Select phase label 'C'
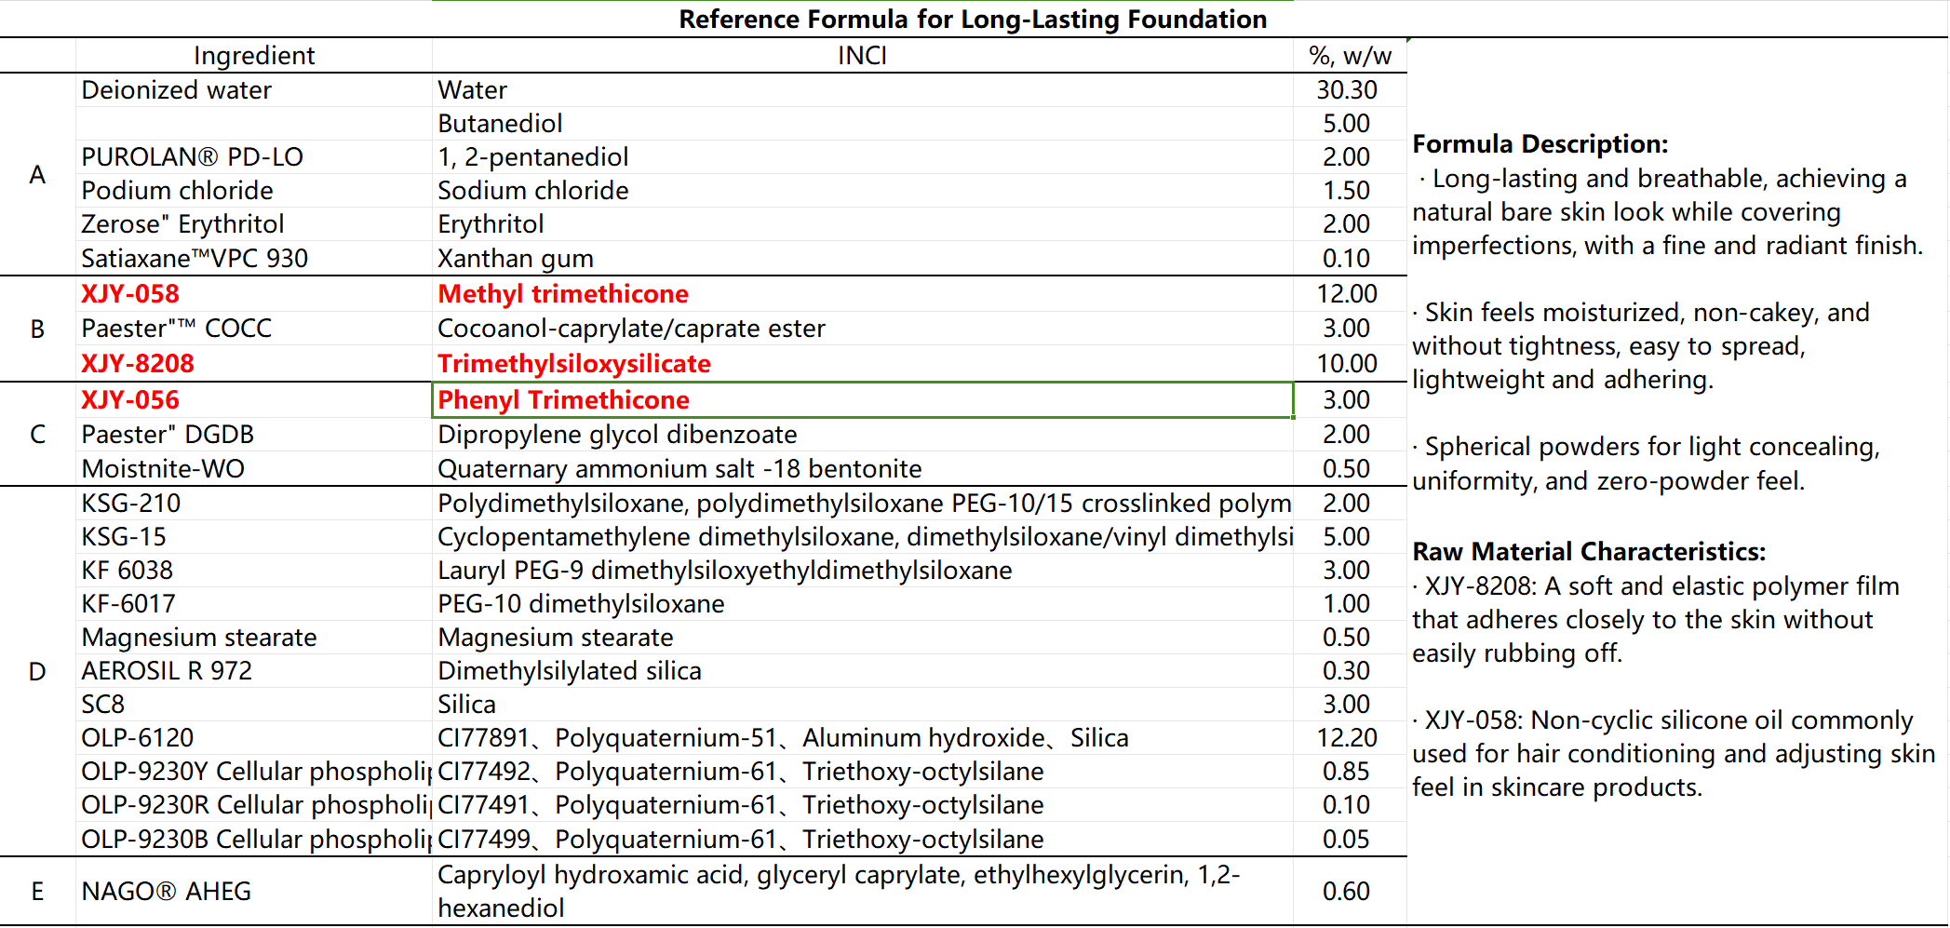The width and height of the screenshot is (1950, 928). (x=37, y=435)
